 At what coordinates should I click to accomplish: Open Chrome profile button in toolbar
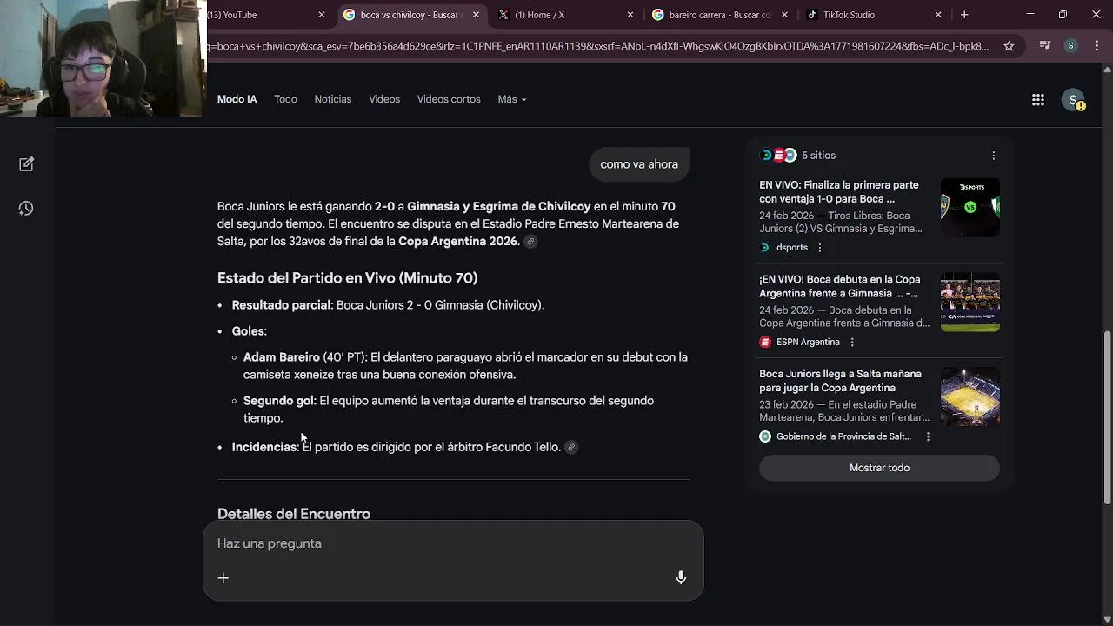(1071, 46)
